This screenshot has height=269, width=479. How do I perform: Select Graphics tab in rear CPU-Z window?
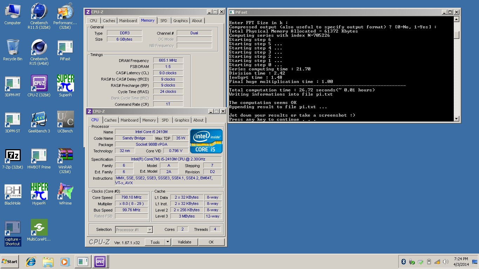(181, 21)
